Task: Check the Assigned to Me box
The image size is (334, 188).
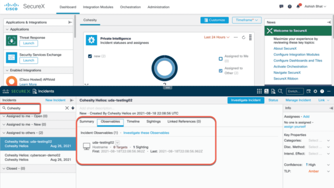Action: coord(221,58)
